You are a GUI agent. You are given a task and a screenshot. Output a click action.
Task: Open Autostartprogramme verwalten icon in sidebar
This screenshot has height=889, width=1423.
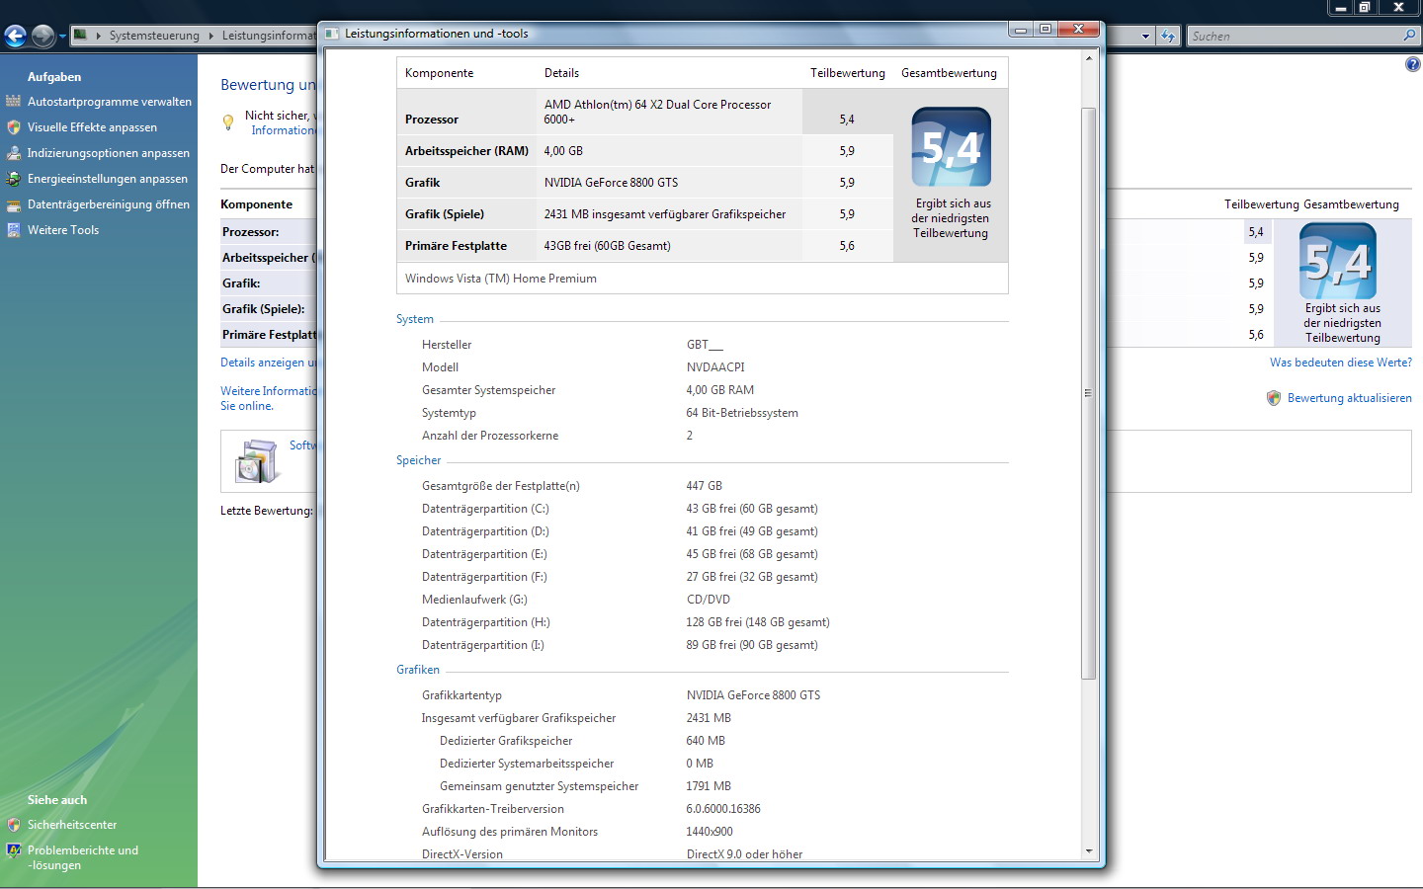tap(13, 102)
